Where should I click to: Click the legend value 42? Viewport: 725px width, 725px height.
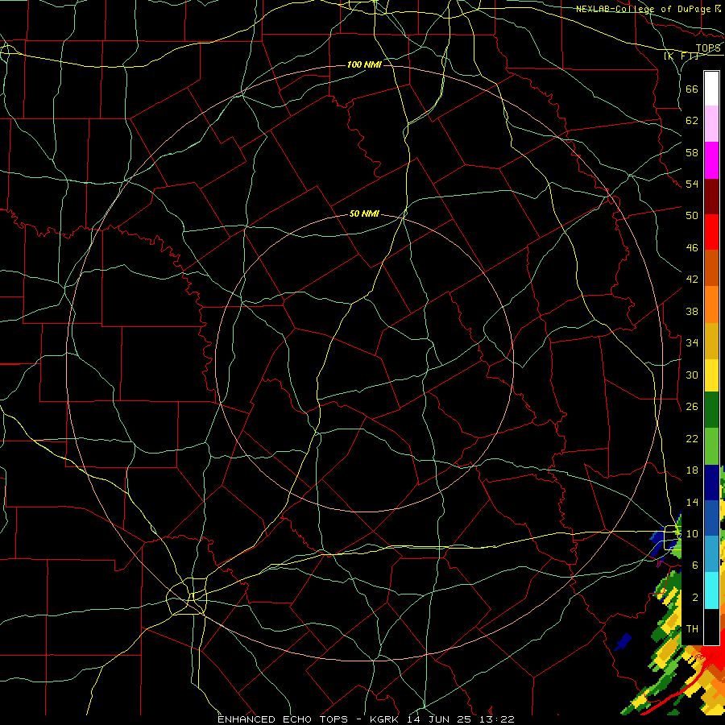point(692,279)
